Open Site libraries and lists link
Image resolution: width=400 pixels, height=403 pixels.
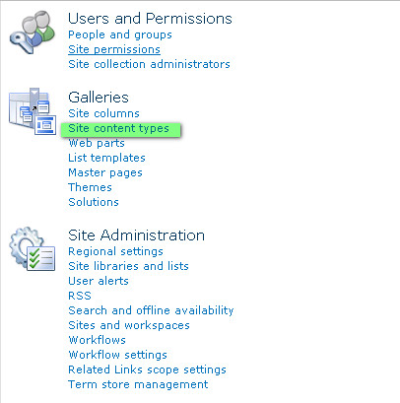point(128,266)
